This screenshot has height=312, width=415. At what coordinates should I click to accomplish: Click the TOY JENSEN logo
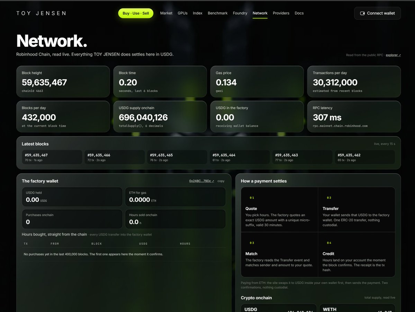pyautogui.click(x=41, y=13)
